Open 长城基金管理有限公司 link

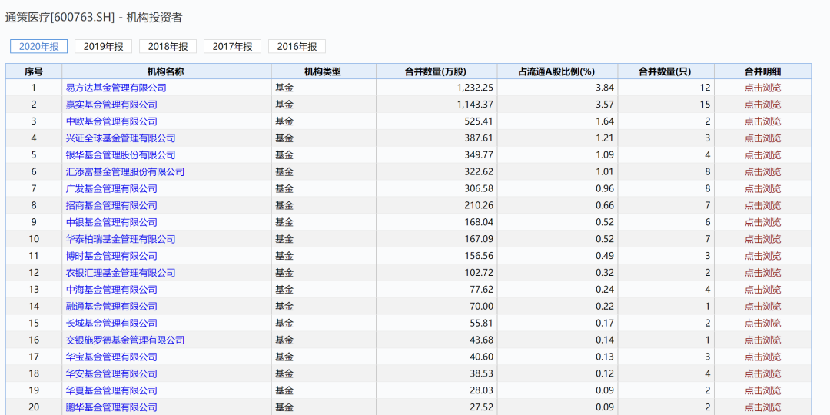(x=111, y=324)
